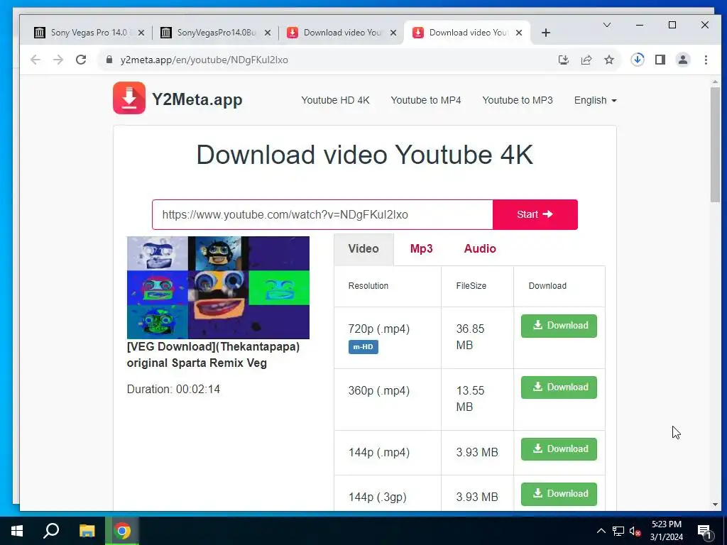Go back with browser back arrow
The width and height of the screenshot is (727, 545).
[x=35, y=60]
